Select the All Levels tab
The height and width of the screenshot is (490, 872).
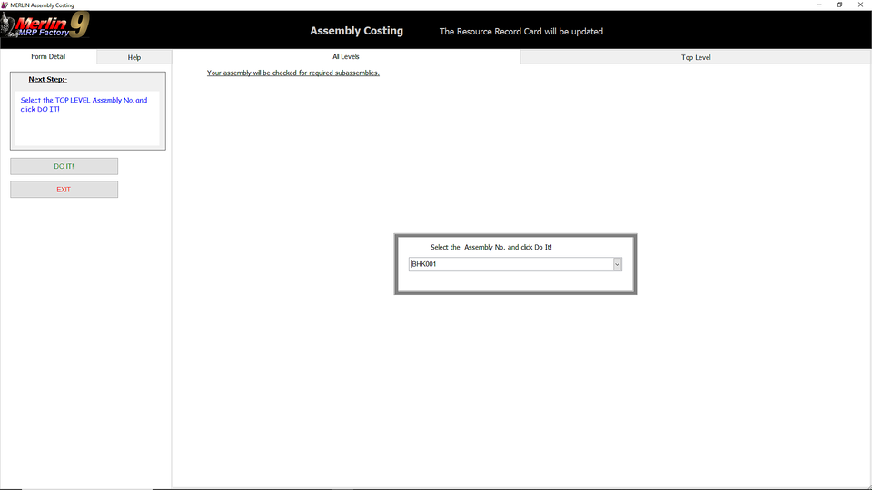346,56
